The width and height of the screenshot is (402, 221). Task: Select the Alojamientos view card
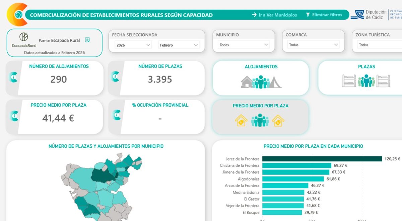pyautogui.click(x=261, y=78)
